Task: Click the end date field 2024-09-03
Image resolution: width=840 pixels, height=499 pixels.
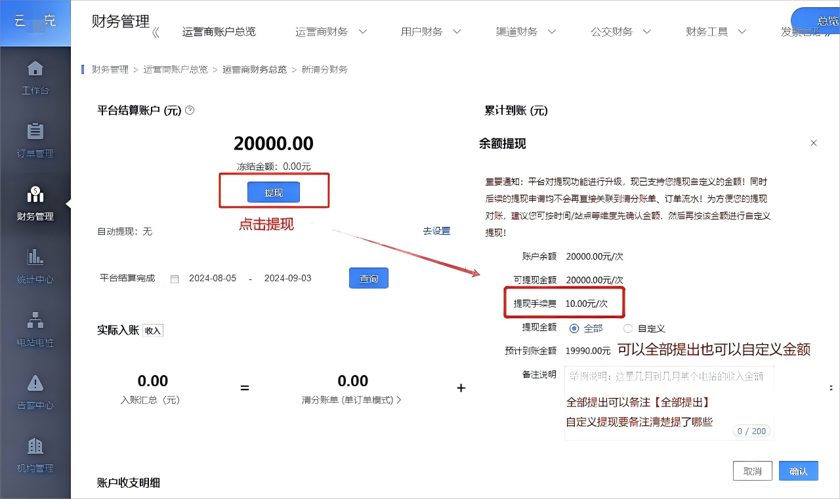Action: click(x=288, y=279)
